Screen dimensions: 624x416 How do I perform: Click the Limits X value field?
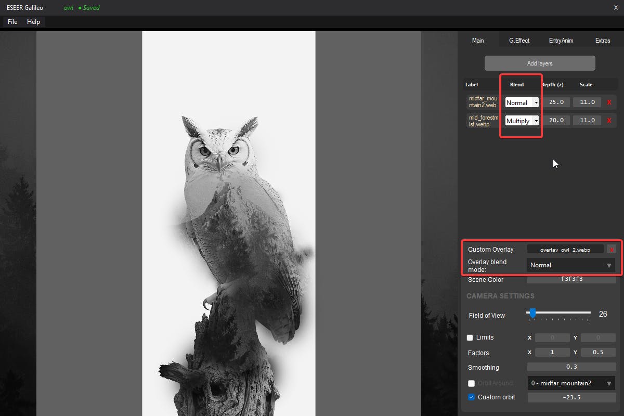[552, 338]
